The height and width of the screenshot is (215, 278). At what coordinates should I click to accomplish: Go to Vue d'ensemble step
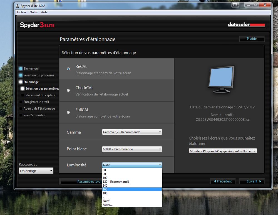click(x=34, y=115)
